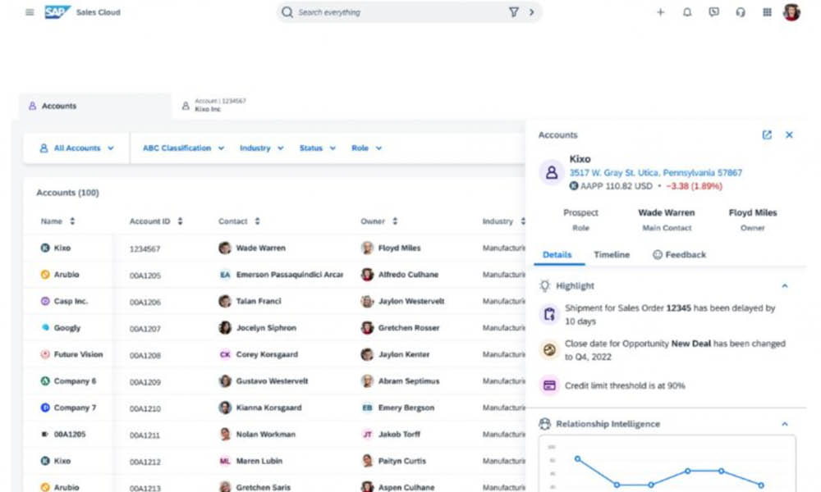The height and width of the screenshot is (492, 821).
Task: Click New Deal opportunity in highlight
Action: coord(690,344)
